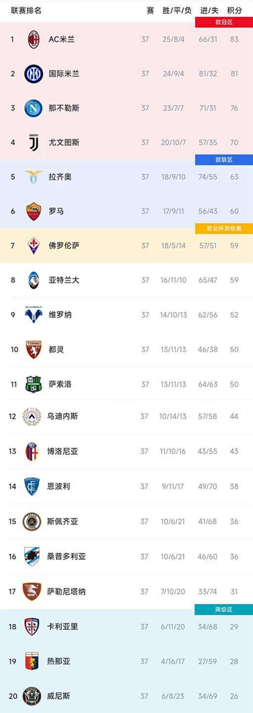Click the 欧冠区 red zone label
Image resolution: width=253 pixels, height=713 pixels.
tap(224, 22)
